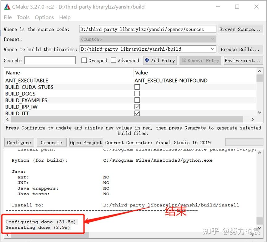This screenshot has height=242, width=267.
Task: Click the plus icon on Add Entry
Action: tap(147, 60)
